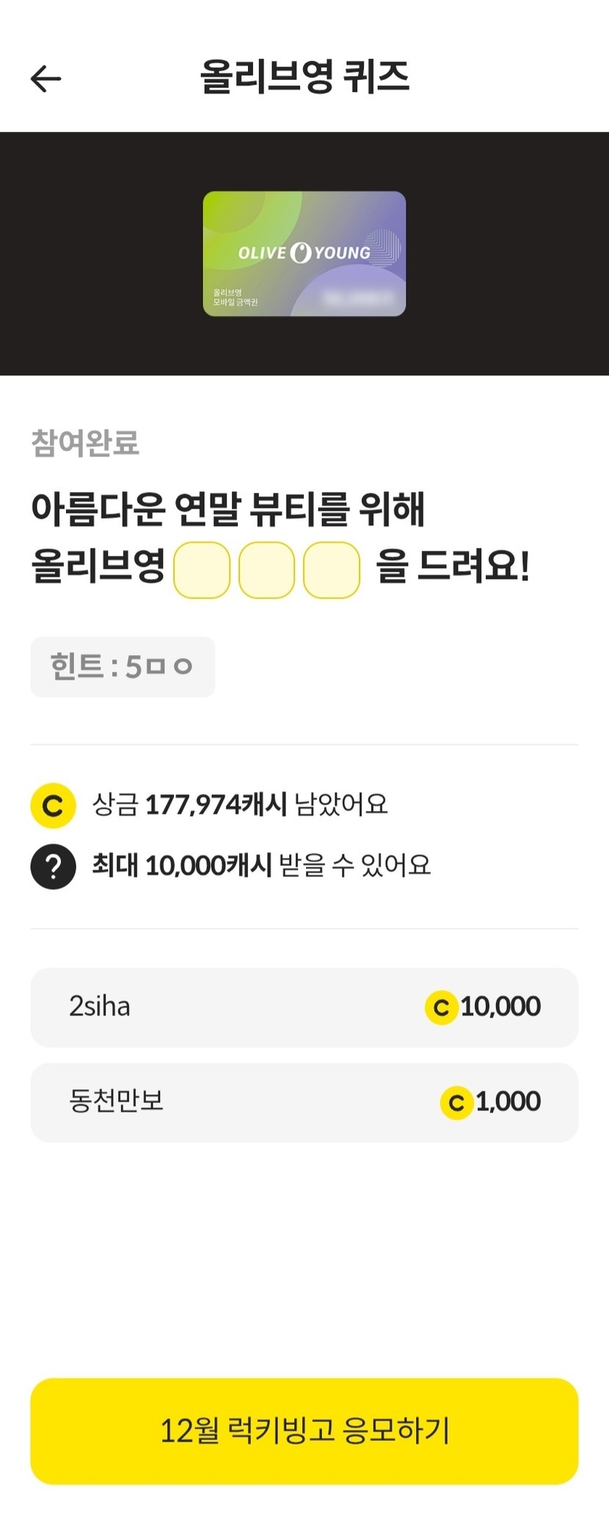The height and width of the screenshot is (1514, 609).
Task: Tap the 상금 177,974캐시 남았어요 text
Action: point(240,805)
